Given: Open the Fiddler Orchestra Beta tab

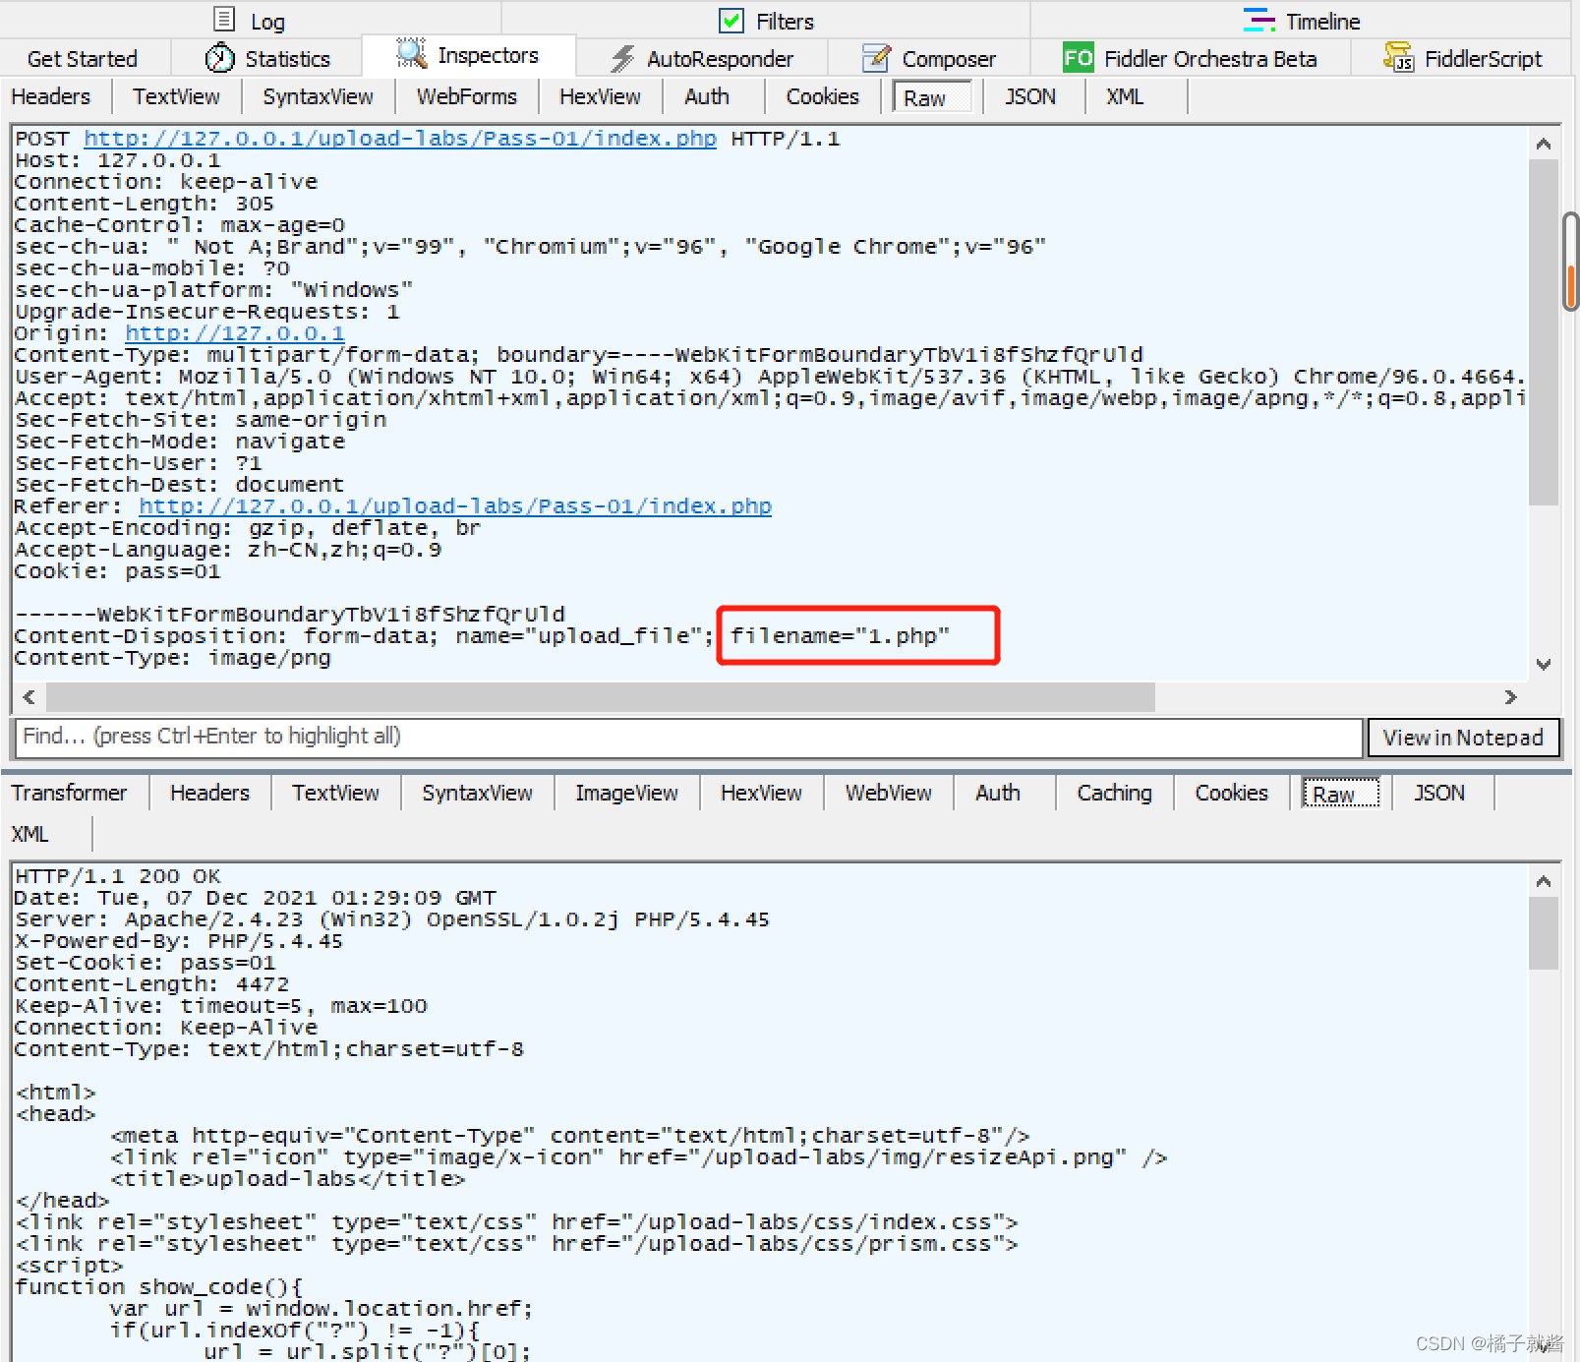Looking at the screenshot, I should (x=1190, y=59).
